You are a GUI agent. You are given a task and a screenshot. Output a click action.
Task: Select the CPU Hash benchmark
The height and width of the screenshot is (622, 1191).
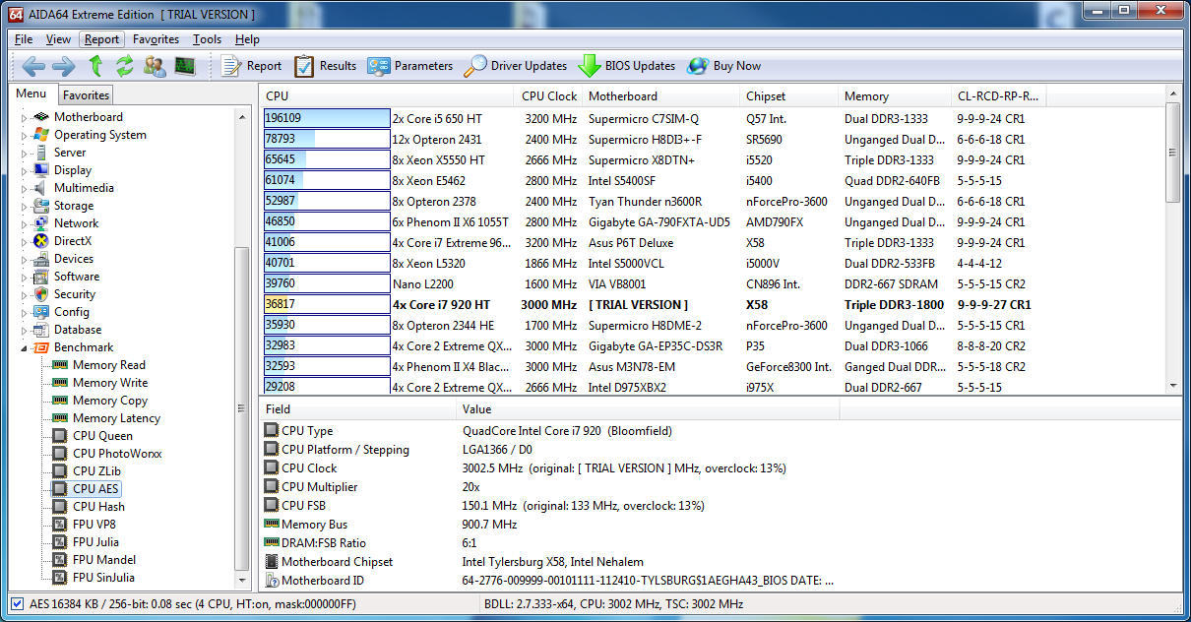[98, 507]
